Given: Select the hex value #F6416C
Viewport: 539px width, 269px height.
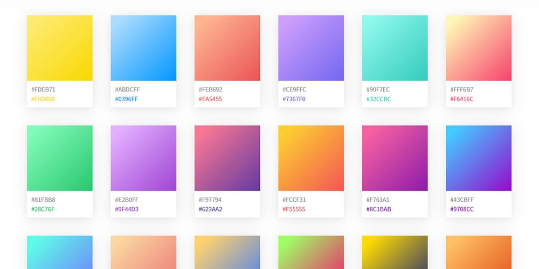Looking at the screenshot, I should [462, 99].
